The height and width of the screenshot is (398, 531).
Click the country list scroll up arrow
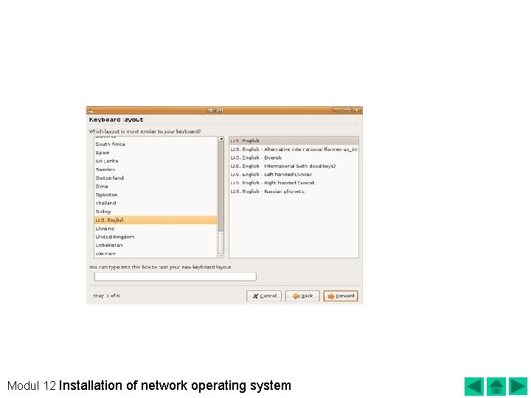click(221, 139)
